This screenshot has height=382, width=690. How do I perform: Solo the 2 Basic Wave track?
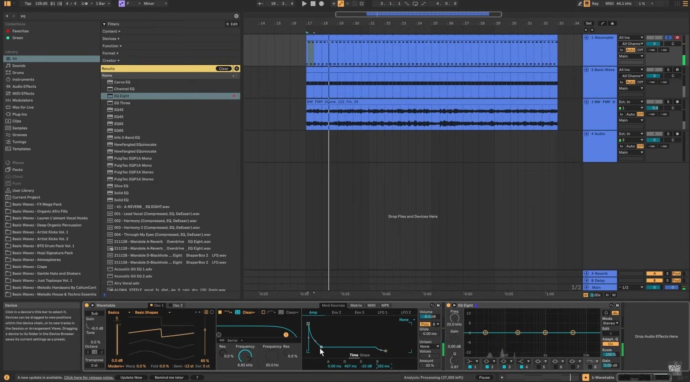coord(668,70)
